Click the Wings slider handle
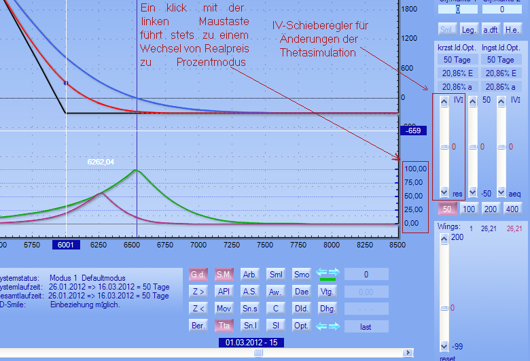Screen dimensions: 530x361 pyautogui.click(x=444, y=308)
